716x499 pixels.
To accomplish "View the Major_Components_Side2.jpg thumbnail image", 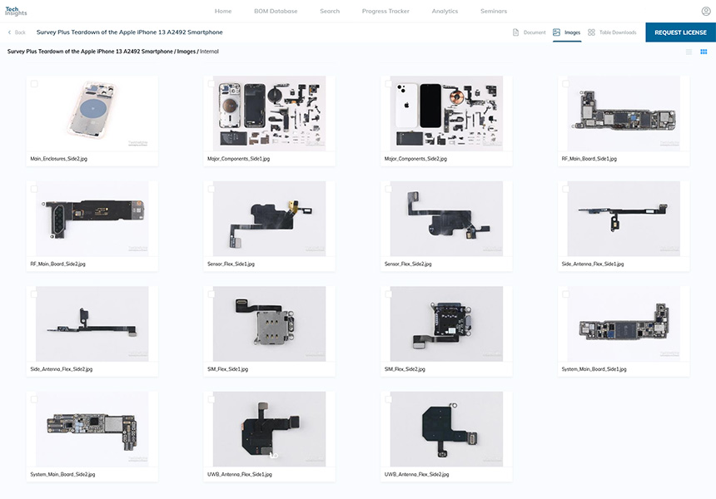I will pos(446,113).
